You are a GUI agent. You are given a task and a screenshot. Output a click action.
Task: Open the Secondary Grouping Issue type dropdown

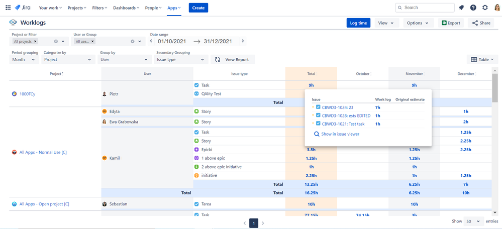181,59
